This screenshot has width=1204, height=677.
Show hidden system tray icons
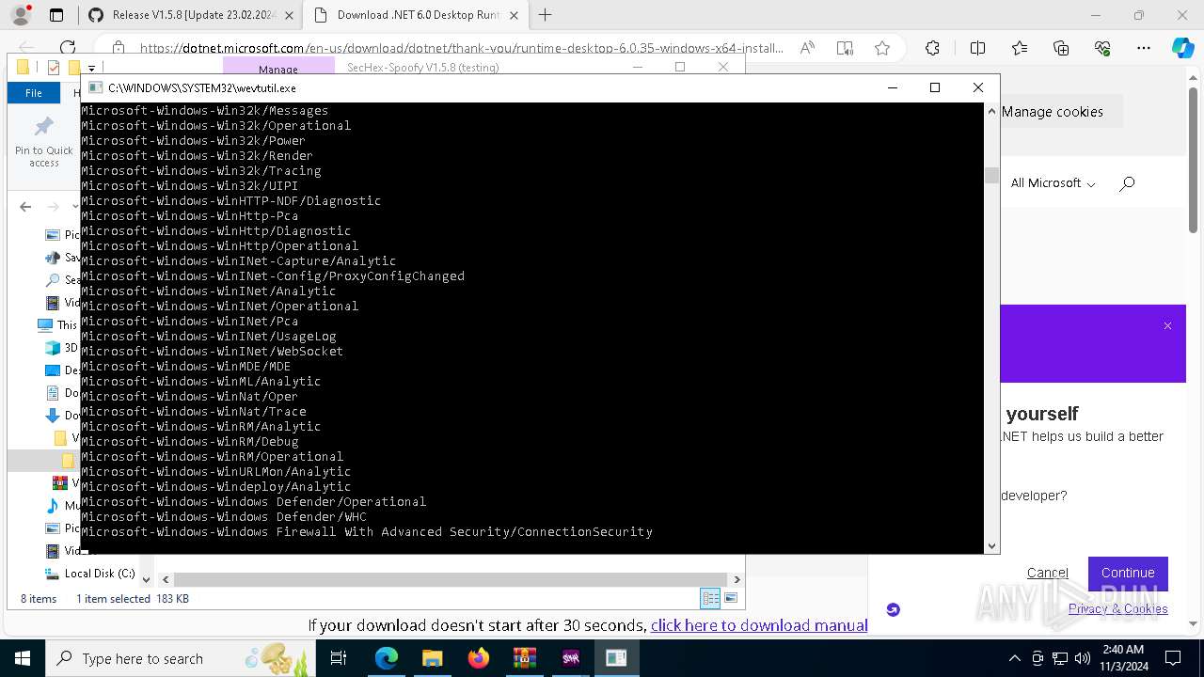coord(1014,658)
